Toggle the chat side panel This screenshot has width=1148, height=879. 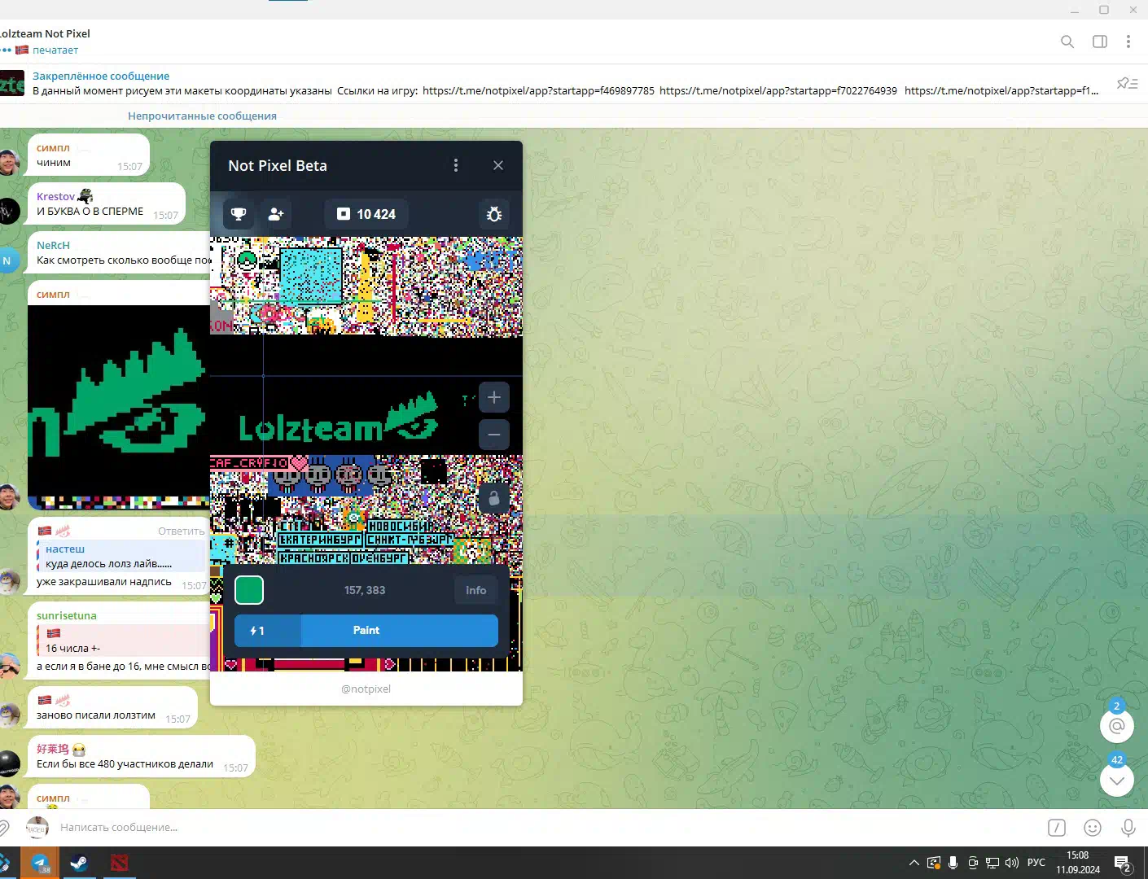(1100, 42)
